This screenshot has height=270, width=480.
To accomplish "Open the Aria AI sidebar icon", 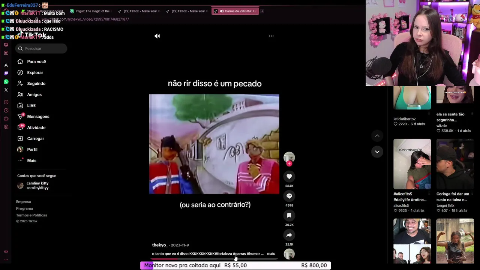I will [x=6, y=65].
